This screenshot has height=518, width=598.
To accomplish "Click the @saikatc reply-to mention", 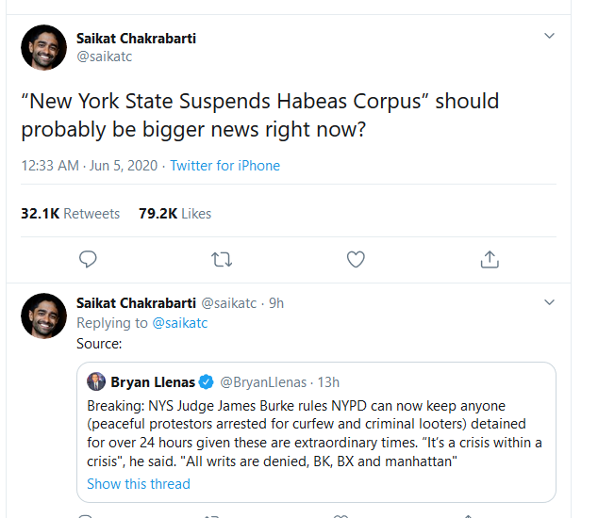I will [179, 323].
